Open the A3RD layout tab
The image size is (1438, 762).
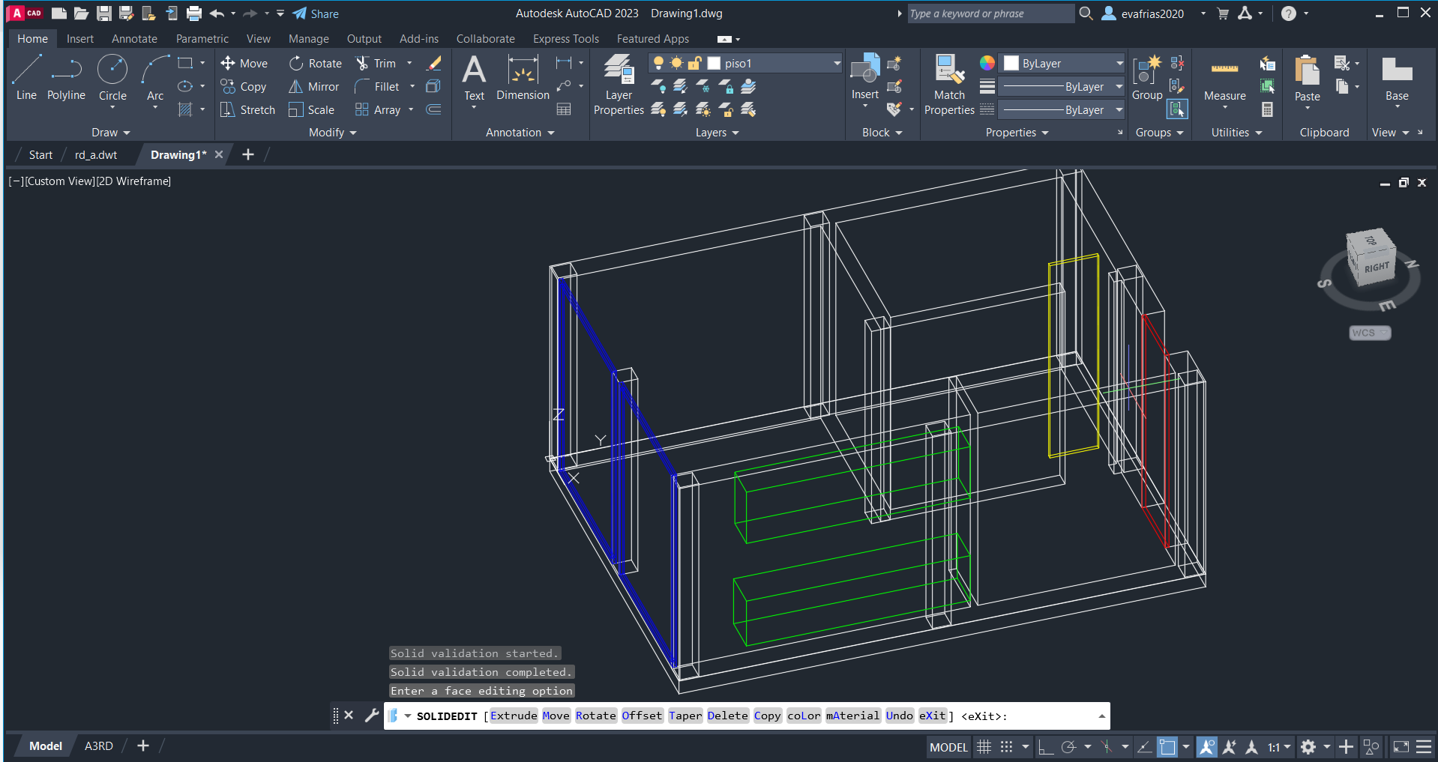click(98, 746)
